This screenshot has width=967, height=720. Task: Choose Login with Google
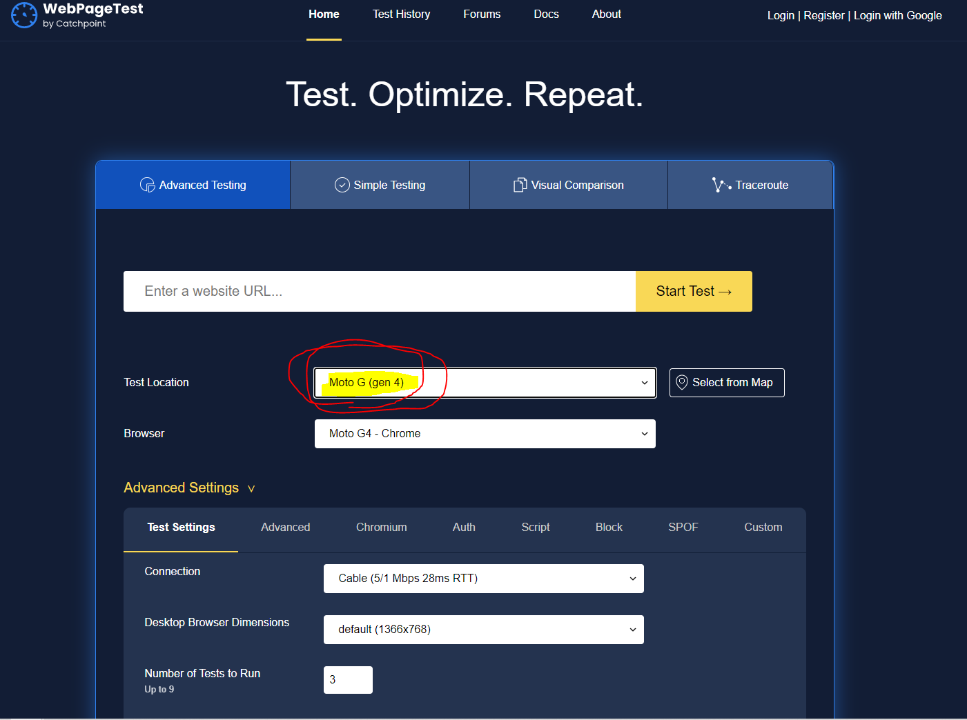[898, 15]
